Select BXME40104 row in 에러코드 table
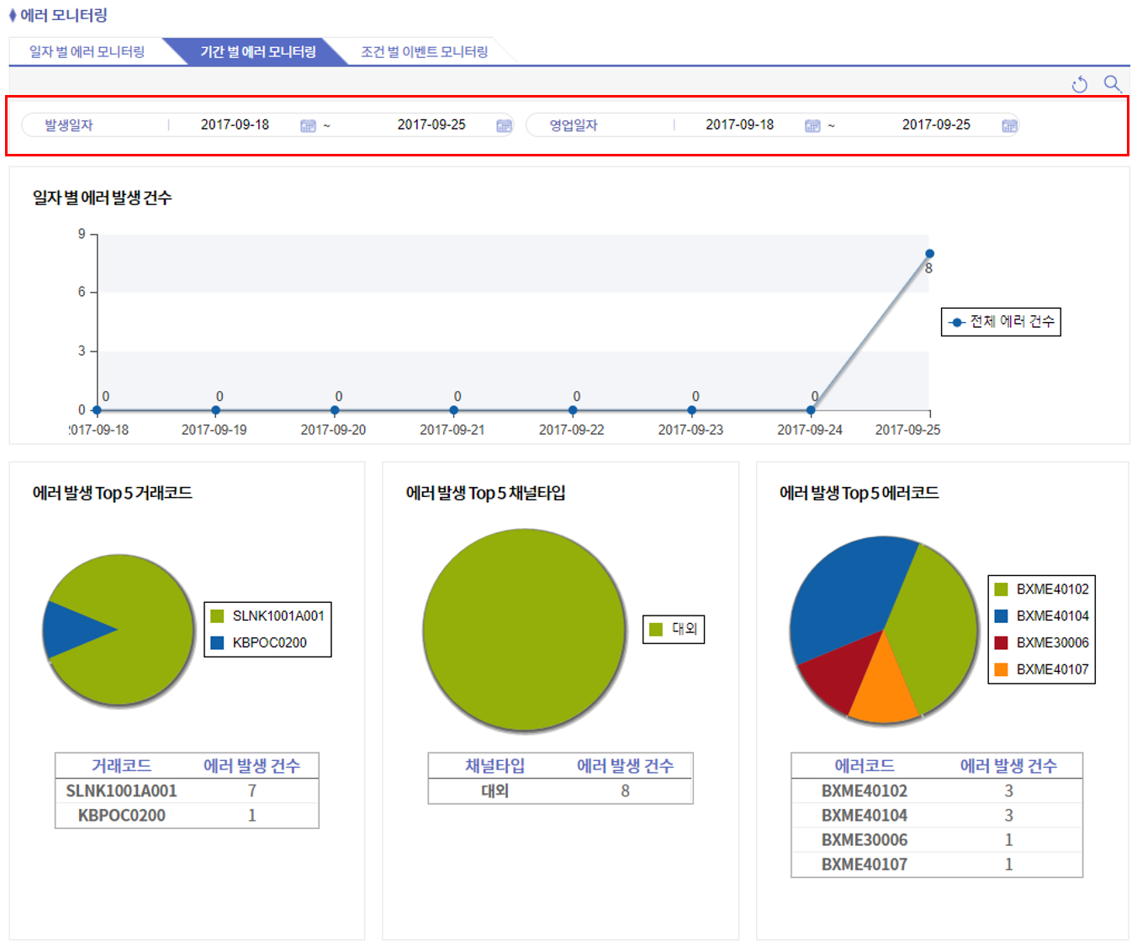The width and height of the screenshot is (1137, 946). pyautogui.click(x=937, y=815)
